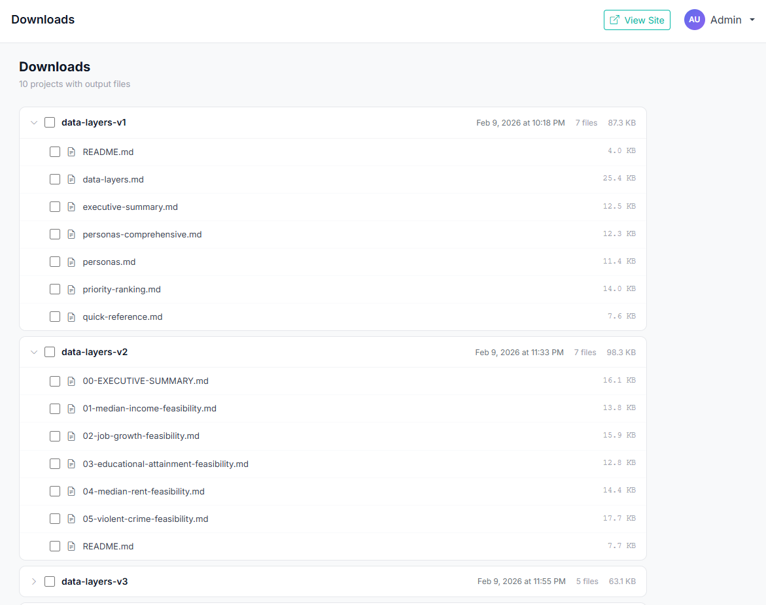Screen dimensions: 766x605
Task: Expand the data-layers-v3 project
Action: click(34, 581)
